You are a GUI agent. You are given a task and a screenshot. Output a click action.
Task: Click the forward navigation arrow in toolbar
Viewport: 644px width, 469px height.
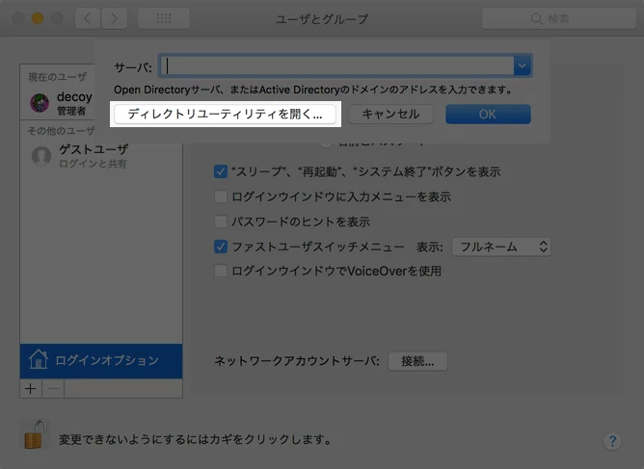coord(114,18)
